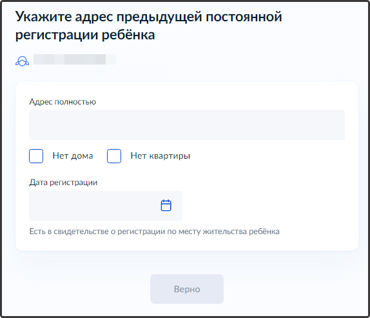Open the calendar date picker icon

click(x=166, y=205)
